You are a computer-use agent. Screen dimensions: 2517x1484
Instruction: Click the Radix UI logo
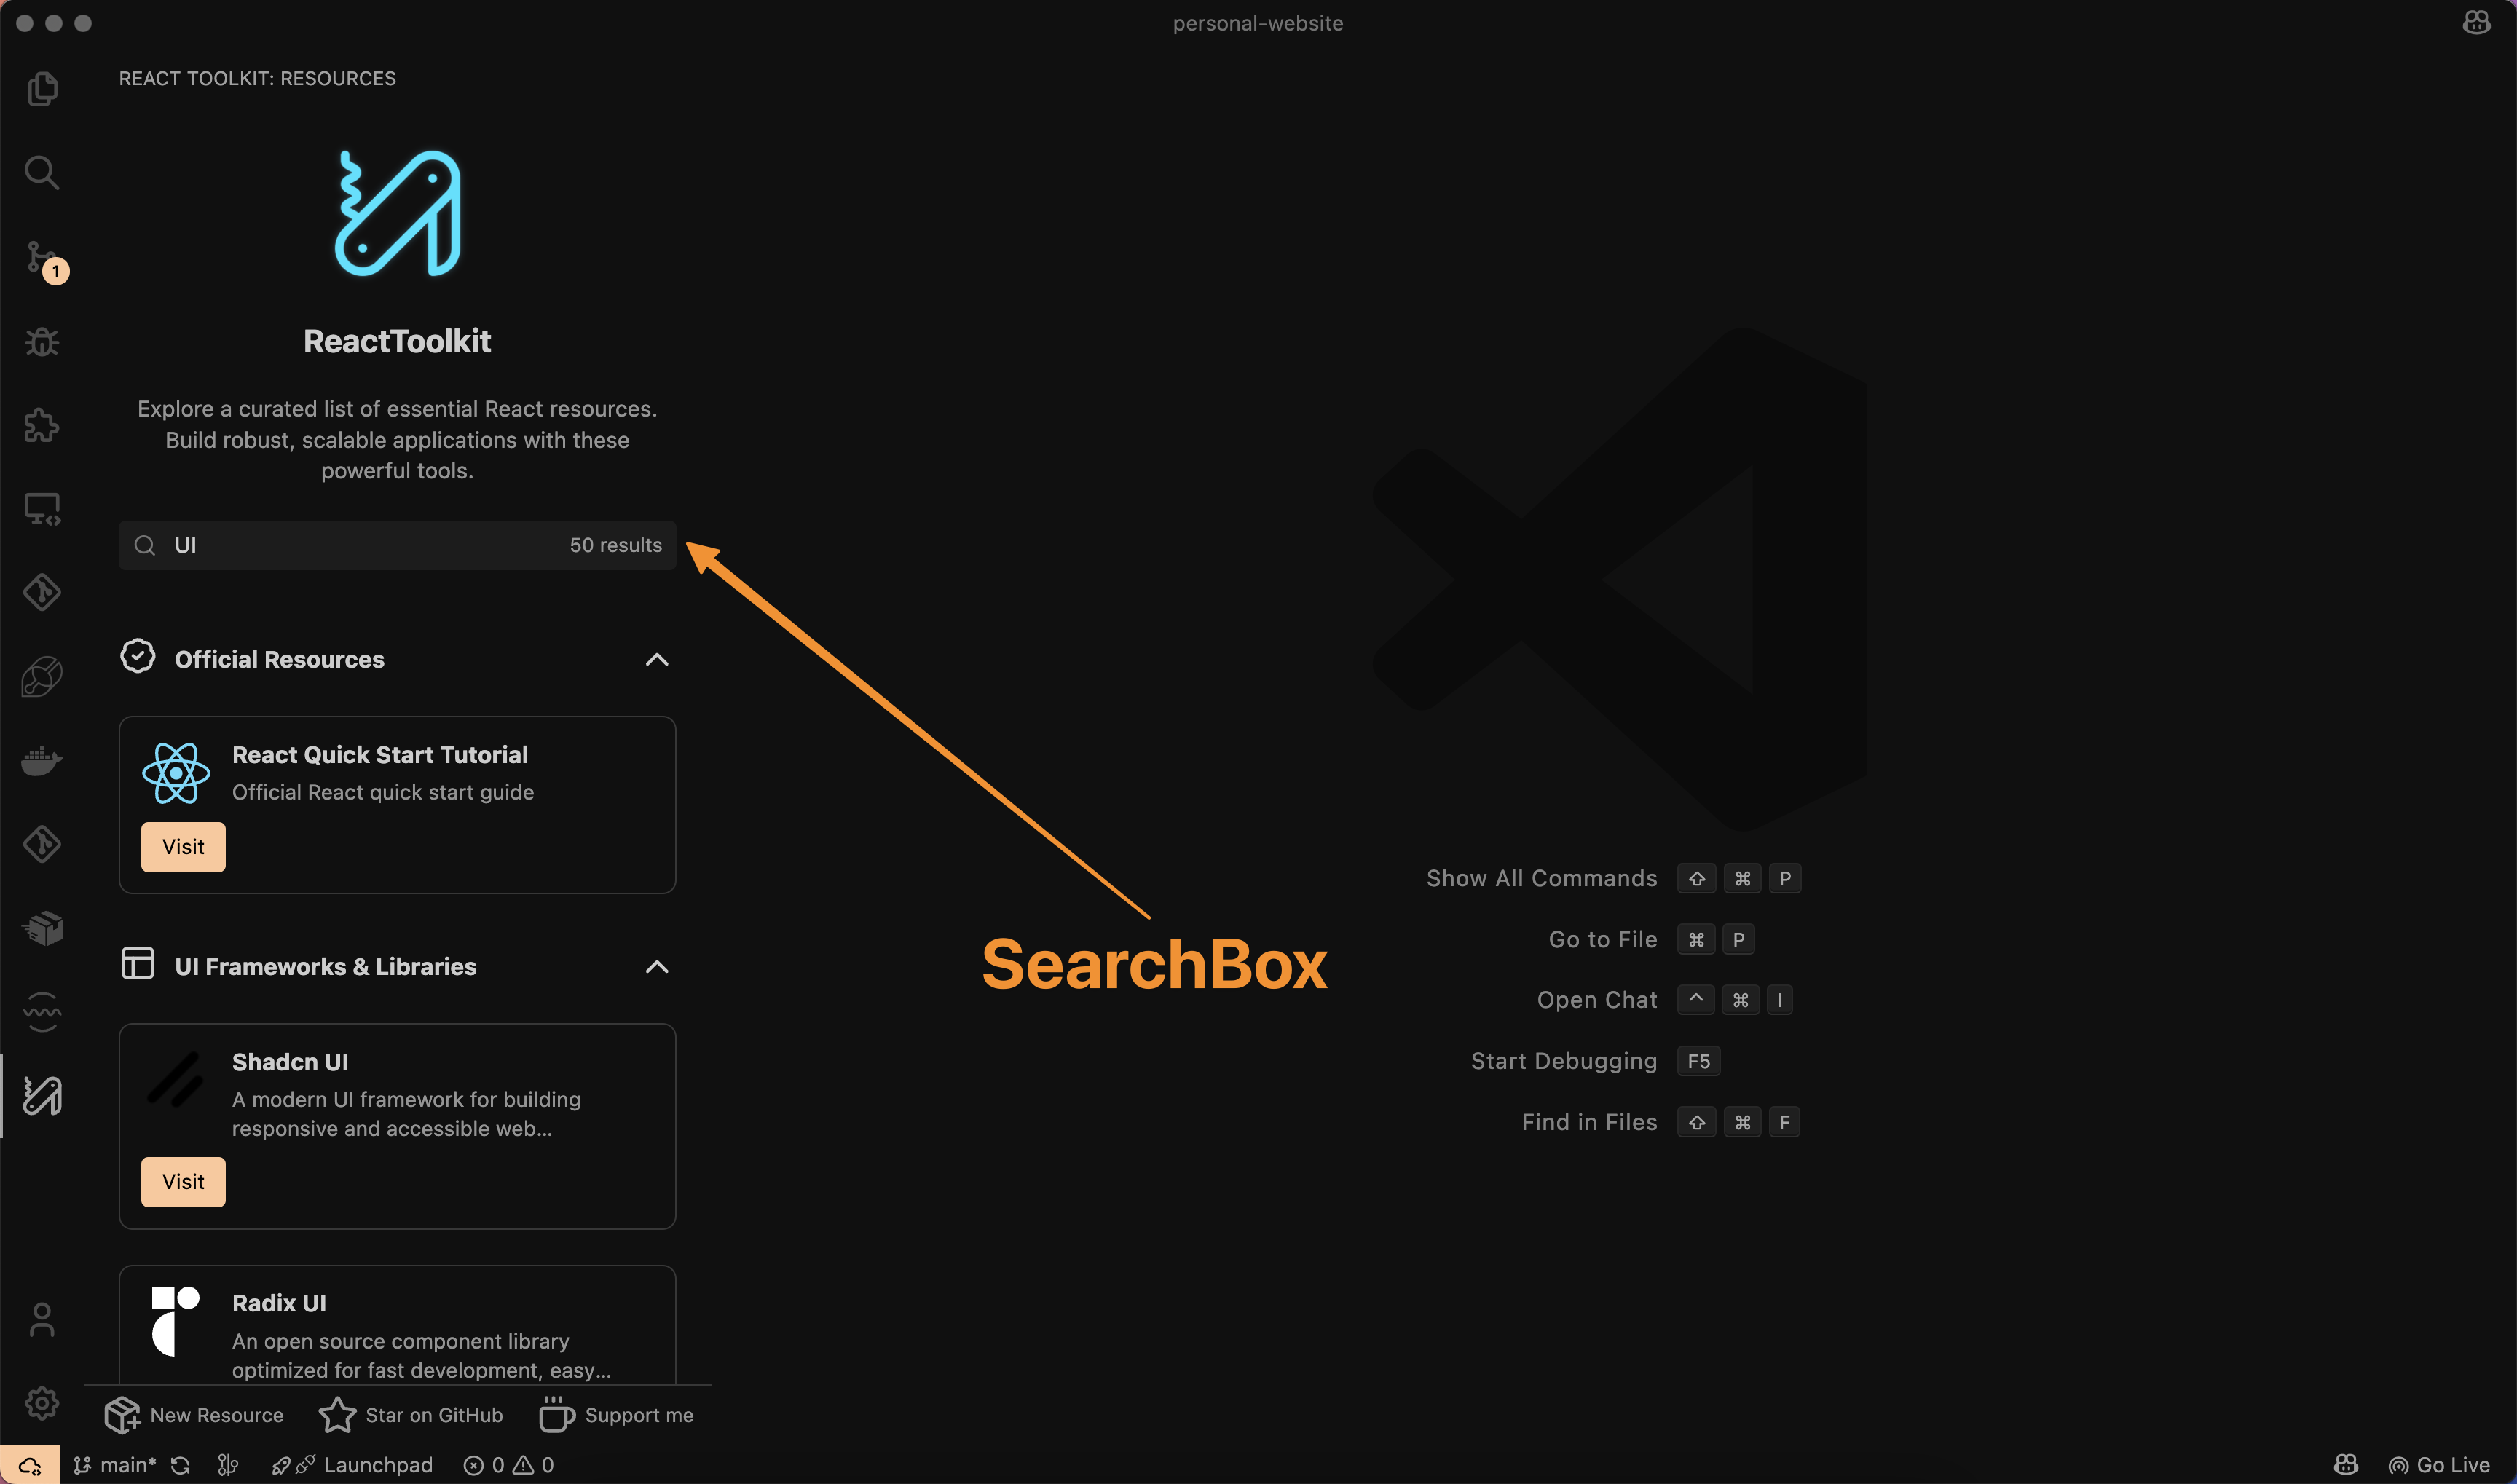point(176,1321)
